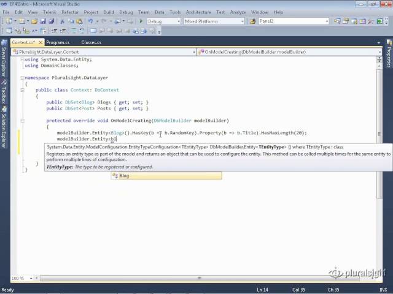
Task: Click the editor split handle above scrollbar
Action: pos(379,59)
